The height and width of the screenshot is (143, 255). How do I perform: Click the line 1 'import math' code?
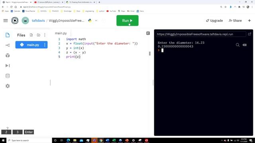(76, 39)
